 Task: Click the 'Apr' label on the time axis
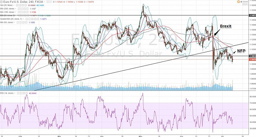[102, 136]
